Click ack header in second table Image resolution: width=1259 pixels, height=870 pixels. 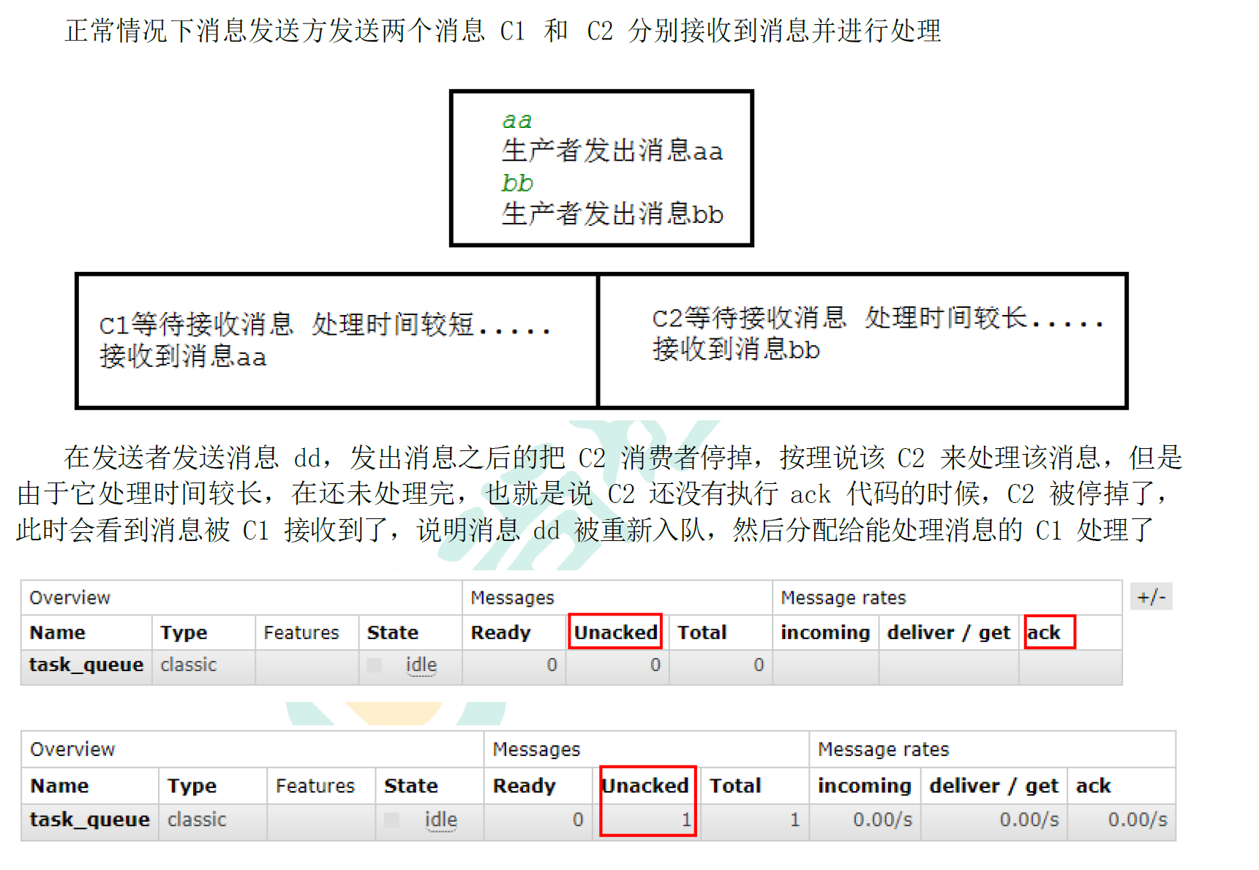point(1093,786)
